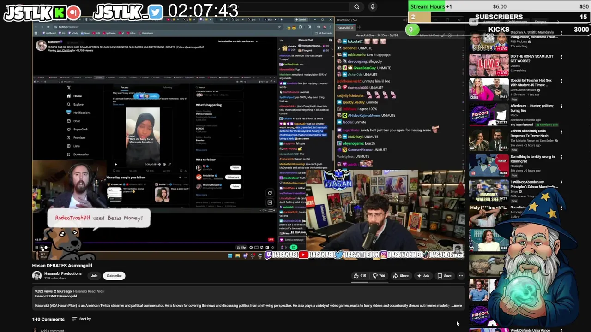Open the Hasanabi Productions channel avatar
591x332 pixels.
(x=36, y=276)
